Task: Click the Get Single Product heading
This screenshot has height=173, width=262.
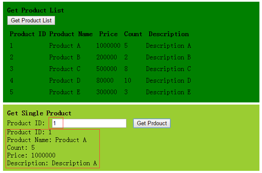Action: (x=39, y=113)
